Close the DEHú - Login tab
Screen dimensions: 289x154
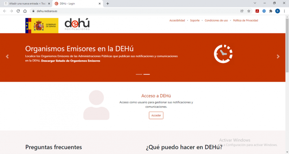100,4
